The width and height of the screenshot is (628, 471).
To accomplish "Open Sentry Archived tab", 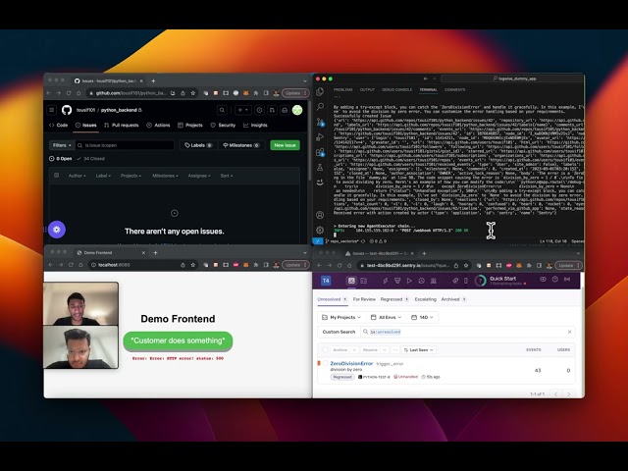I will pyautogui.click(x=453, y=299).
